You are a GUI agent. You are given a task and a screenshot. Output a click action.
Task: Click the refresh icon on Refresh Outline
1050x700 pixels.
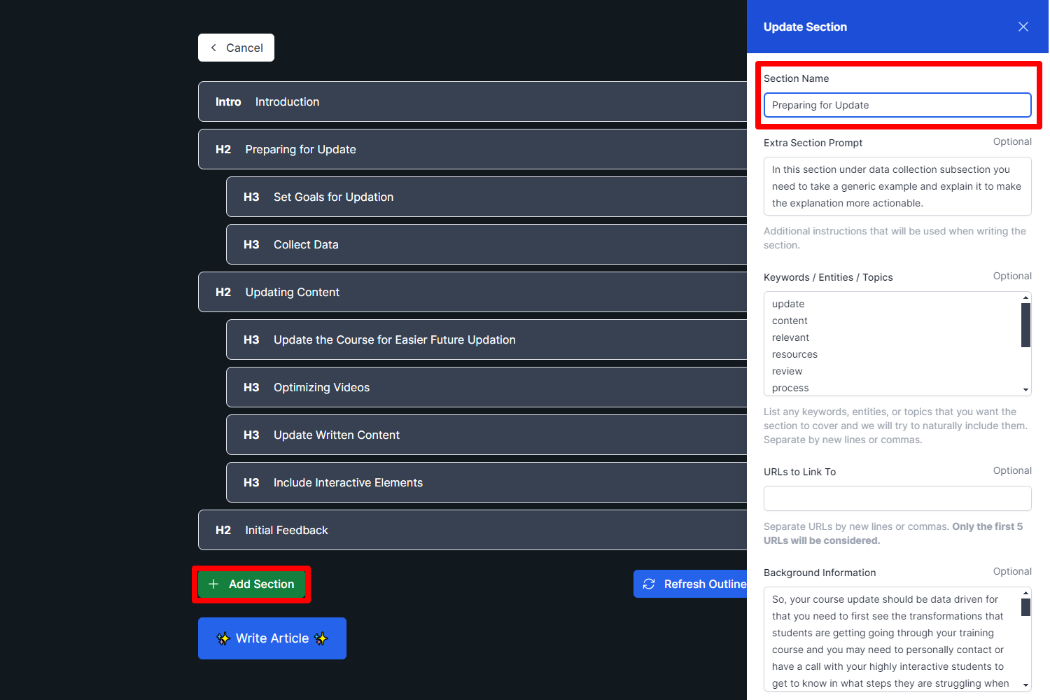pos(649,584)
